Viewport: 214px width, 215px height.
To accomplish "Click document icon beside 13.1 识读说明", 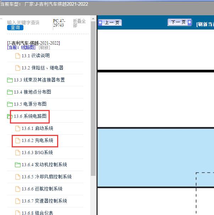I will pyautogui.click(x=18, y=56).
